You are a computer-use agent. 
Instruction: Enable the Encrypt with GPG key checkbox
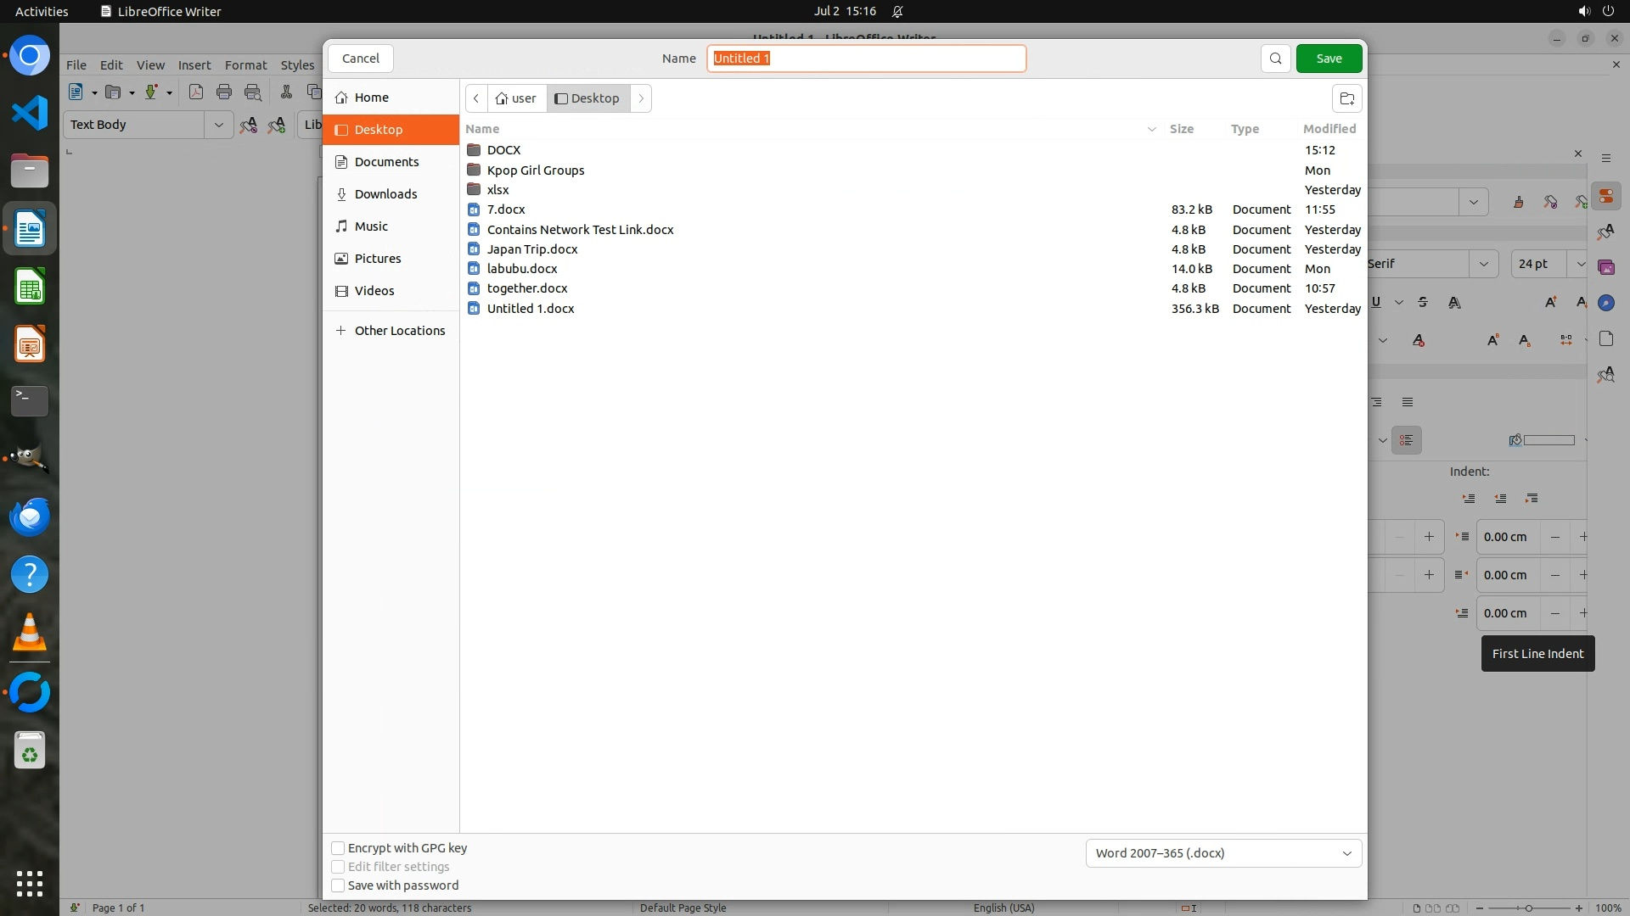pyautogui.click(x=338, y=848)
